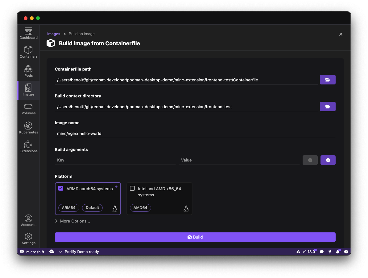Click the Build button
The height and width of the screenshot is (278, 368).
pos(195,237)
